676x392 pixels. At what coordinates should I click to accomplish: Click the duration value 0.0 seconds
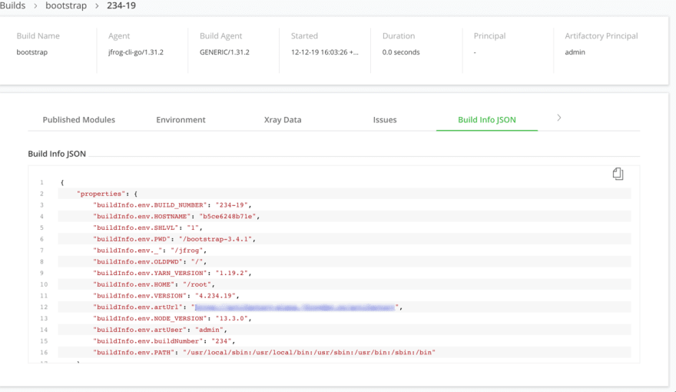point(400,51)
